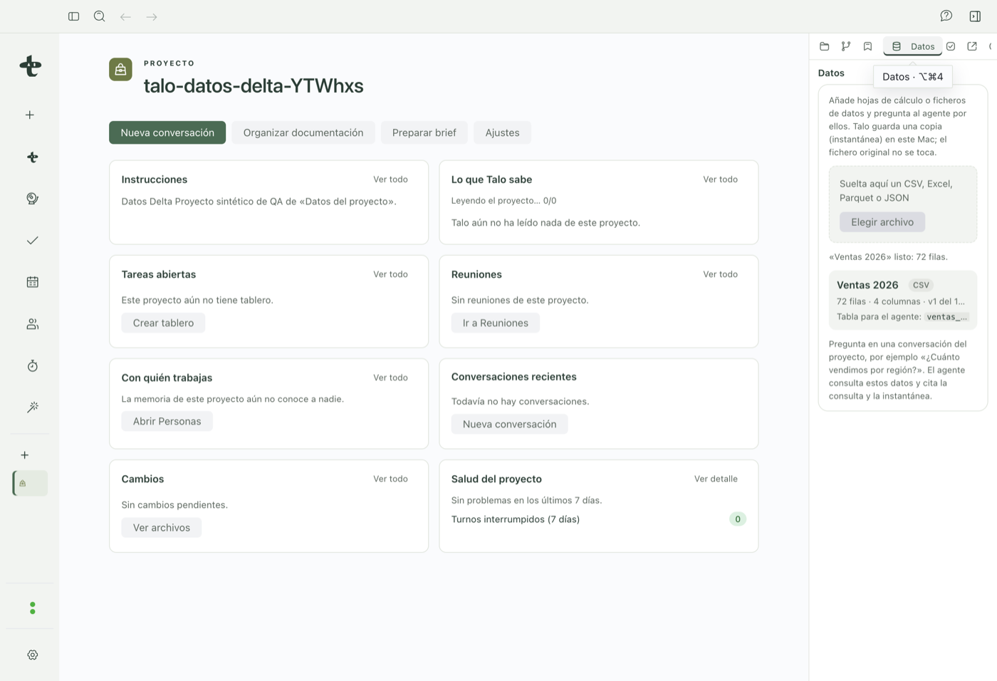This screenshot has width=997, height=681.
Task: Open the Ventas 2026 dataset card
Action: click(x=903, y=300)
